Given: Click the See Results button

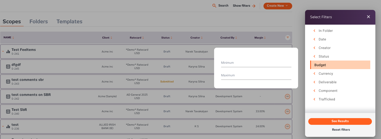Looking at the screenshot, I should click(x=340, y=121).
